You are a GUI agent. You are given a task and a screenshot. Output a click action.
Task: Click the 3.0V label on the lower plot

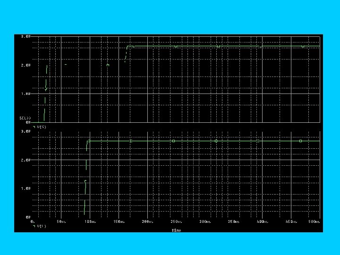(x=26, y=131)
